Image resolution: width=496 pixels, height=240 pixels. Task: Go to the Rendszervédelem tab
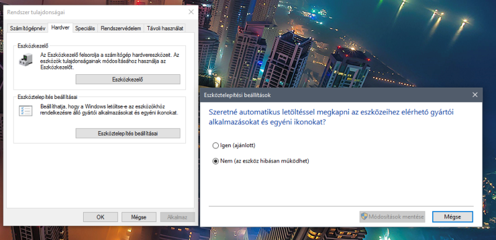pos(121,28)
